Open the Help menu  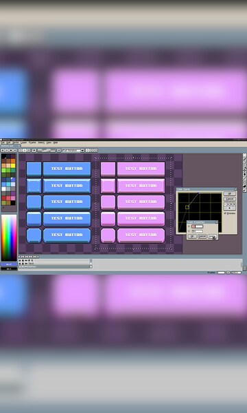click(x=56, y=142)
